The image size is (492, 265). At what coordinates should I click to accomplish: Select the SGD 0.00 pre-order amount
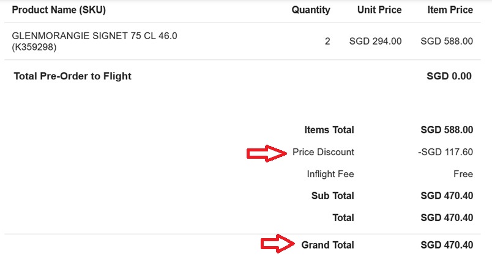pyautogui.click(x=449, y=76)
